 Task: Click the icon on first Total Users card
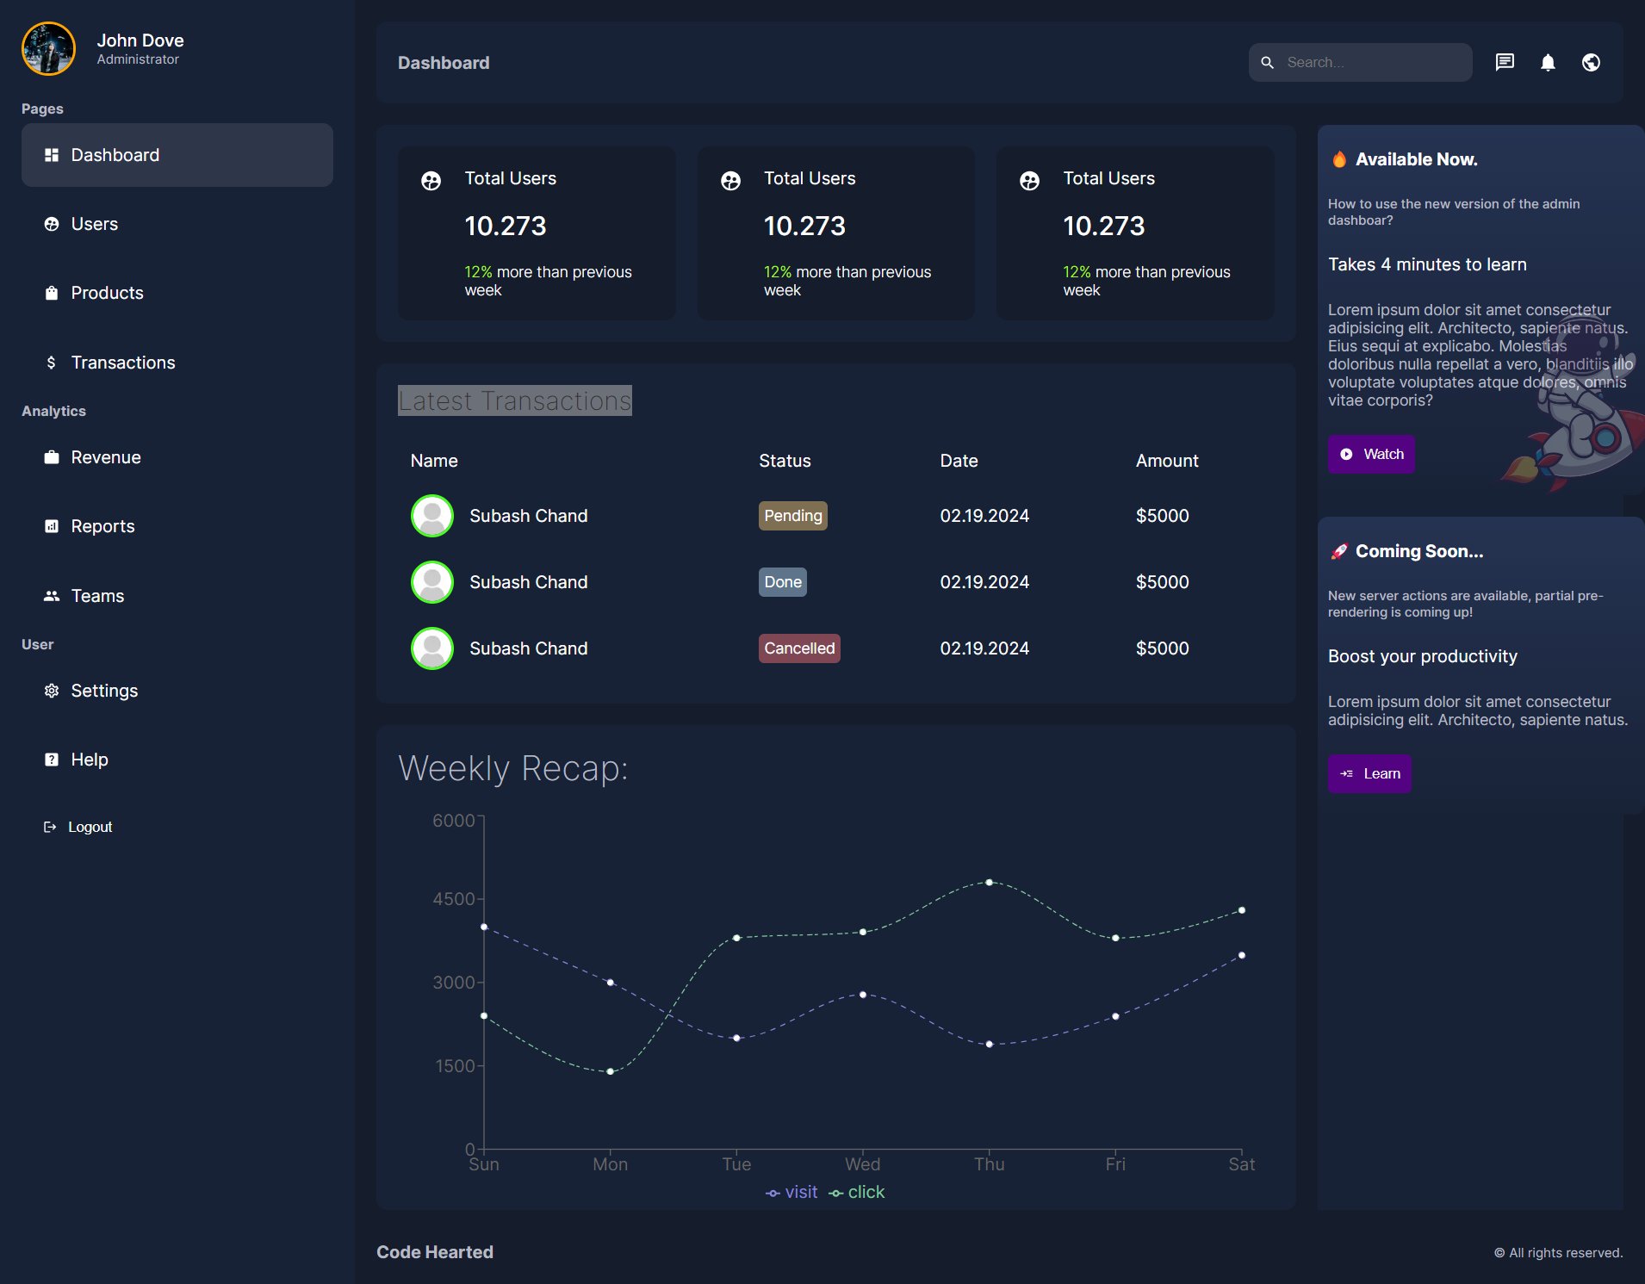coord(431,181)
